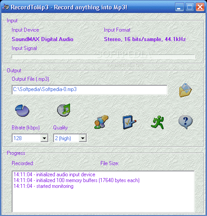Open help via question mark bubble
Screen dimensions: 207x216
click(186, 122)
